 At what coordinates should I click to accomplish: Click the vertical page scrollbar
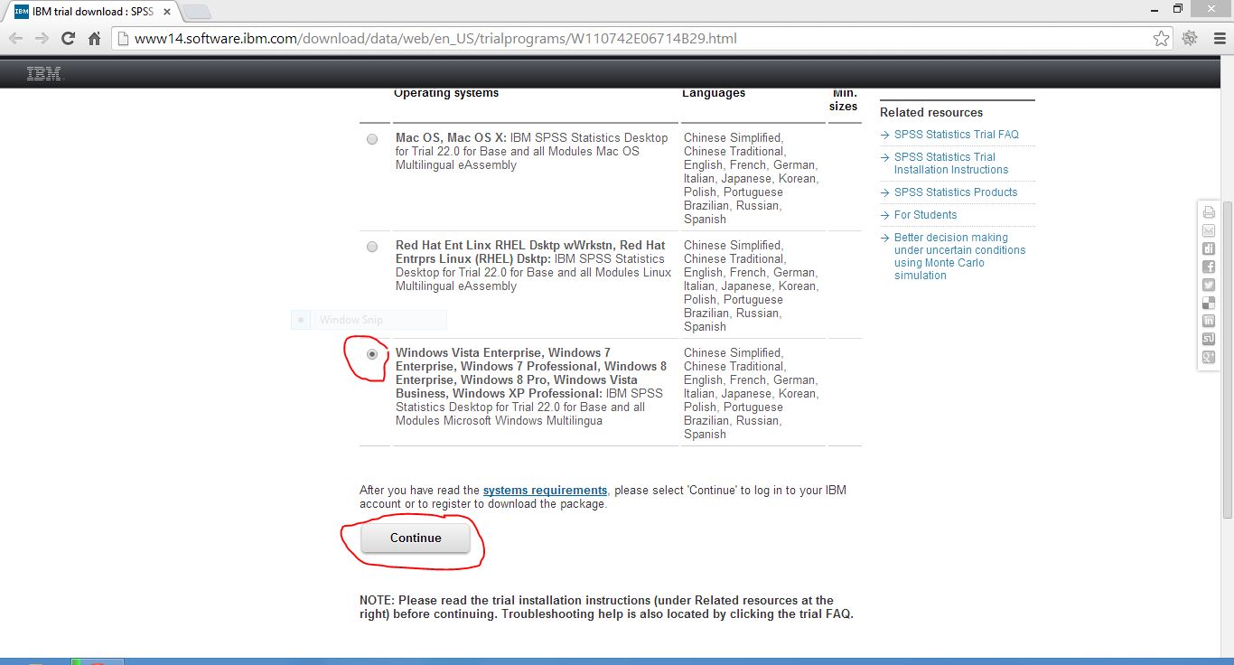coord(1227,361)
